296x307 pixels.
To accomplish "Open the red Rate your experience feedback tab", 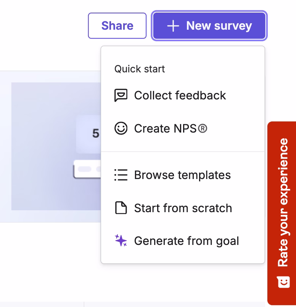I will (x=283, y=198).
